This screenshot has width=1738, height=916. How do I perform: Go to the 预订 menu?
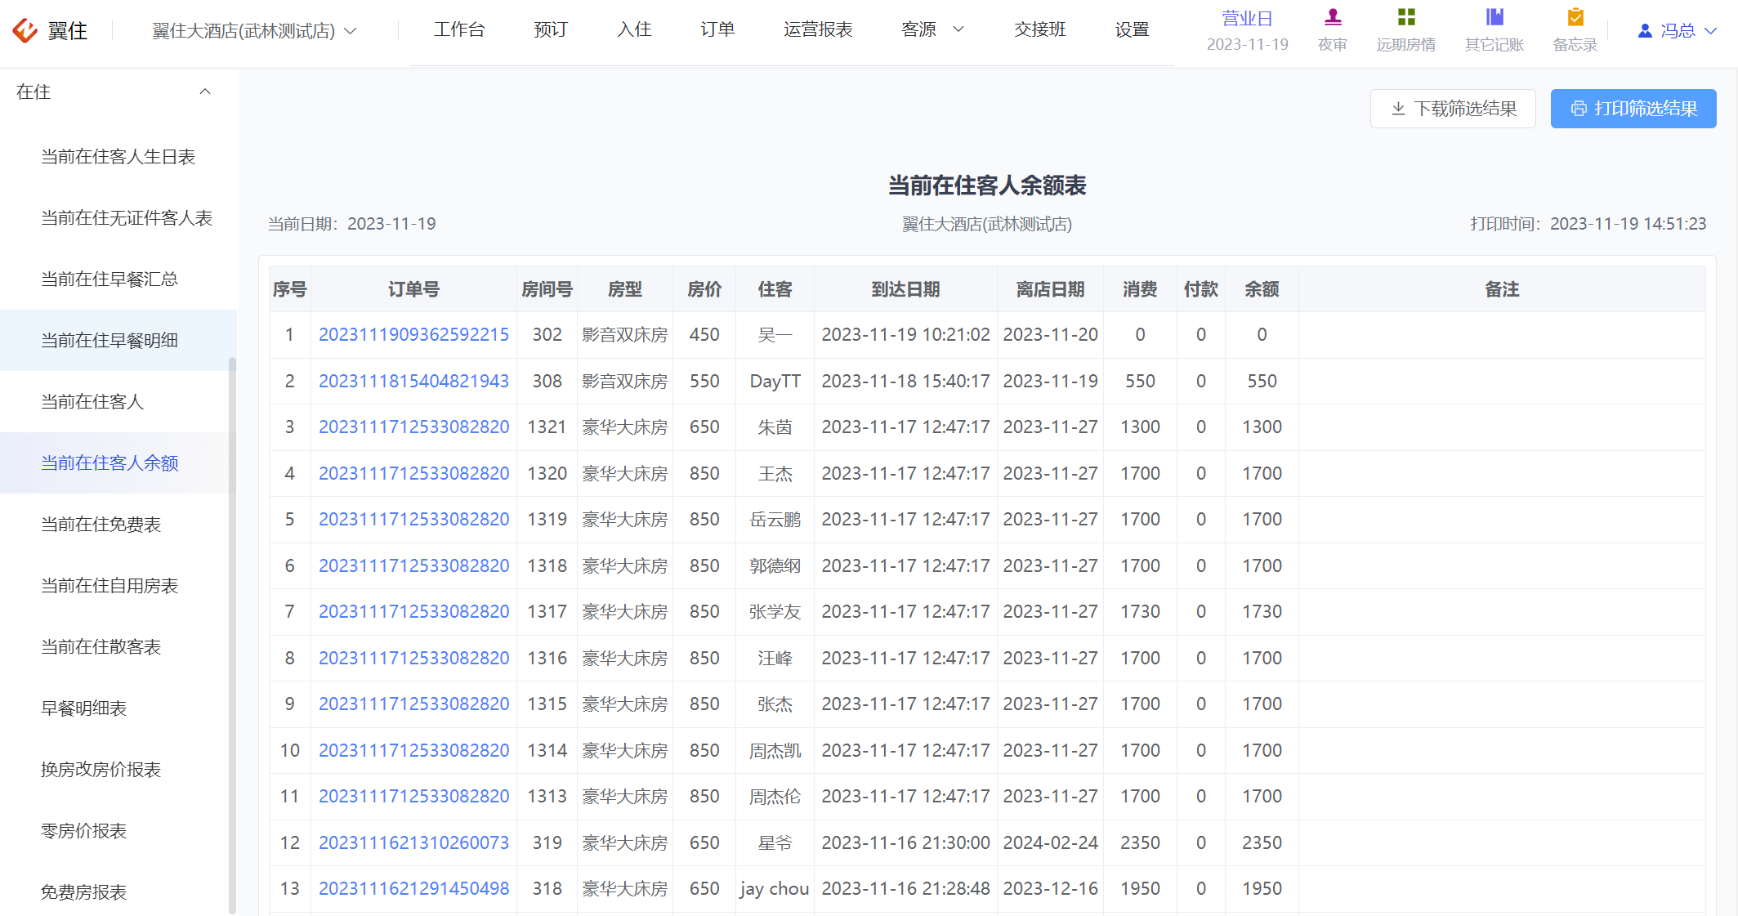[x=551, y=29]
